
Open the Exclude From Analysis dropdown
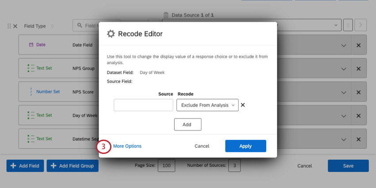coord(207,105)
